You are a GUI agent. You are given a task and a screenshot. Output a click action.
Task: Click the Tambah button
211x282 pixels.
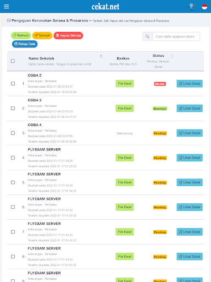pos(42,35)
